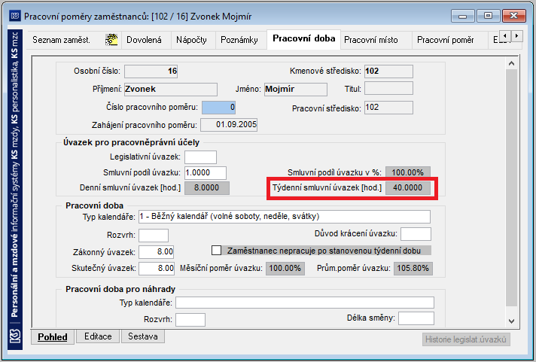Click the Sestava button
Image resolution: width=536 pixels, height=362 pixels.
143,336
